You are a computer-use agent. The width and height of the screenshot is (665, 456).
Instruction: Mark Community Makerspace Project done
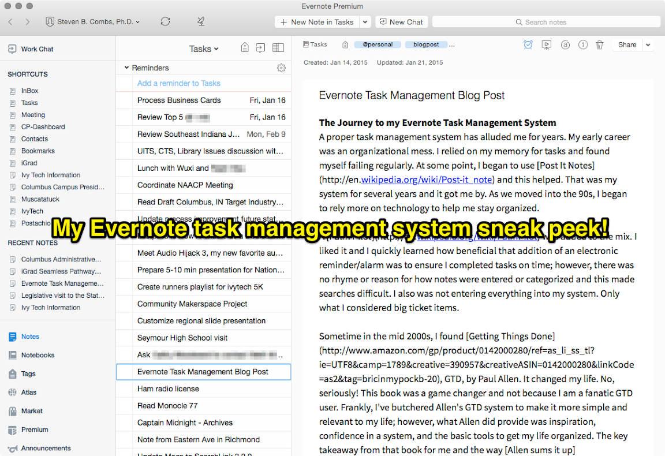click(x=124, y=304)
